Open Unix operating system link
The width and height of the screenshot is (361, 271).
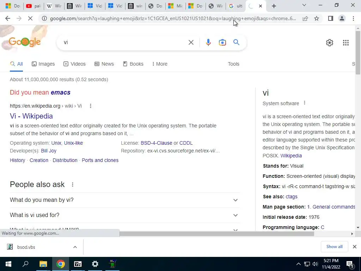56,143
